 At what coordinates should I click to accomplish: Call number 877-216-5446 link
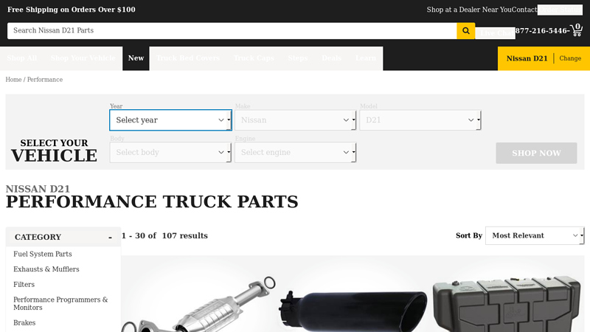pyautogui.click(x=541, y=31)
